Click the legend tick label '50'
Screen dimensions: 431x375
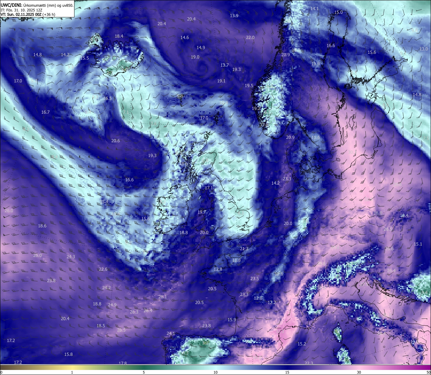click(428, 372)
